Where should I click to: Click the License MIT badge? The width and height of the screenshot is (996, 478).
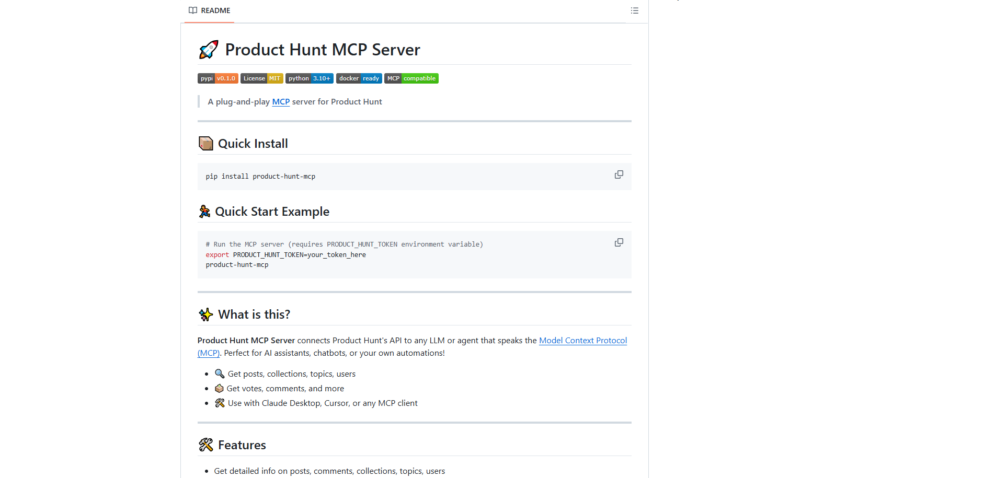pos(261,78)
